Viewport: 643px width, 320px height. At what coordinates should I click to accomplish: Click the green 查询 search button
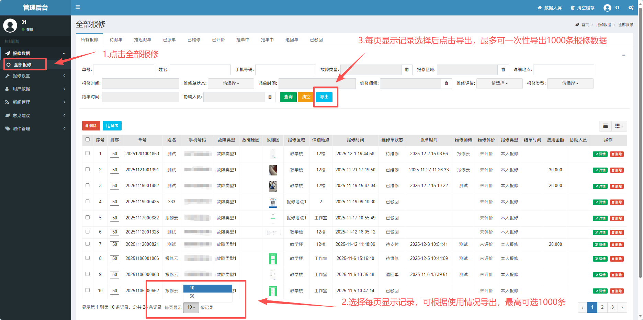pos(288,97)
